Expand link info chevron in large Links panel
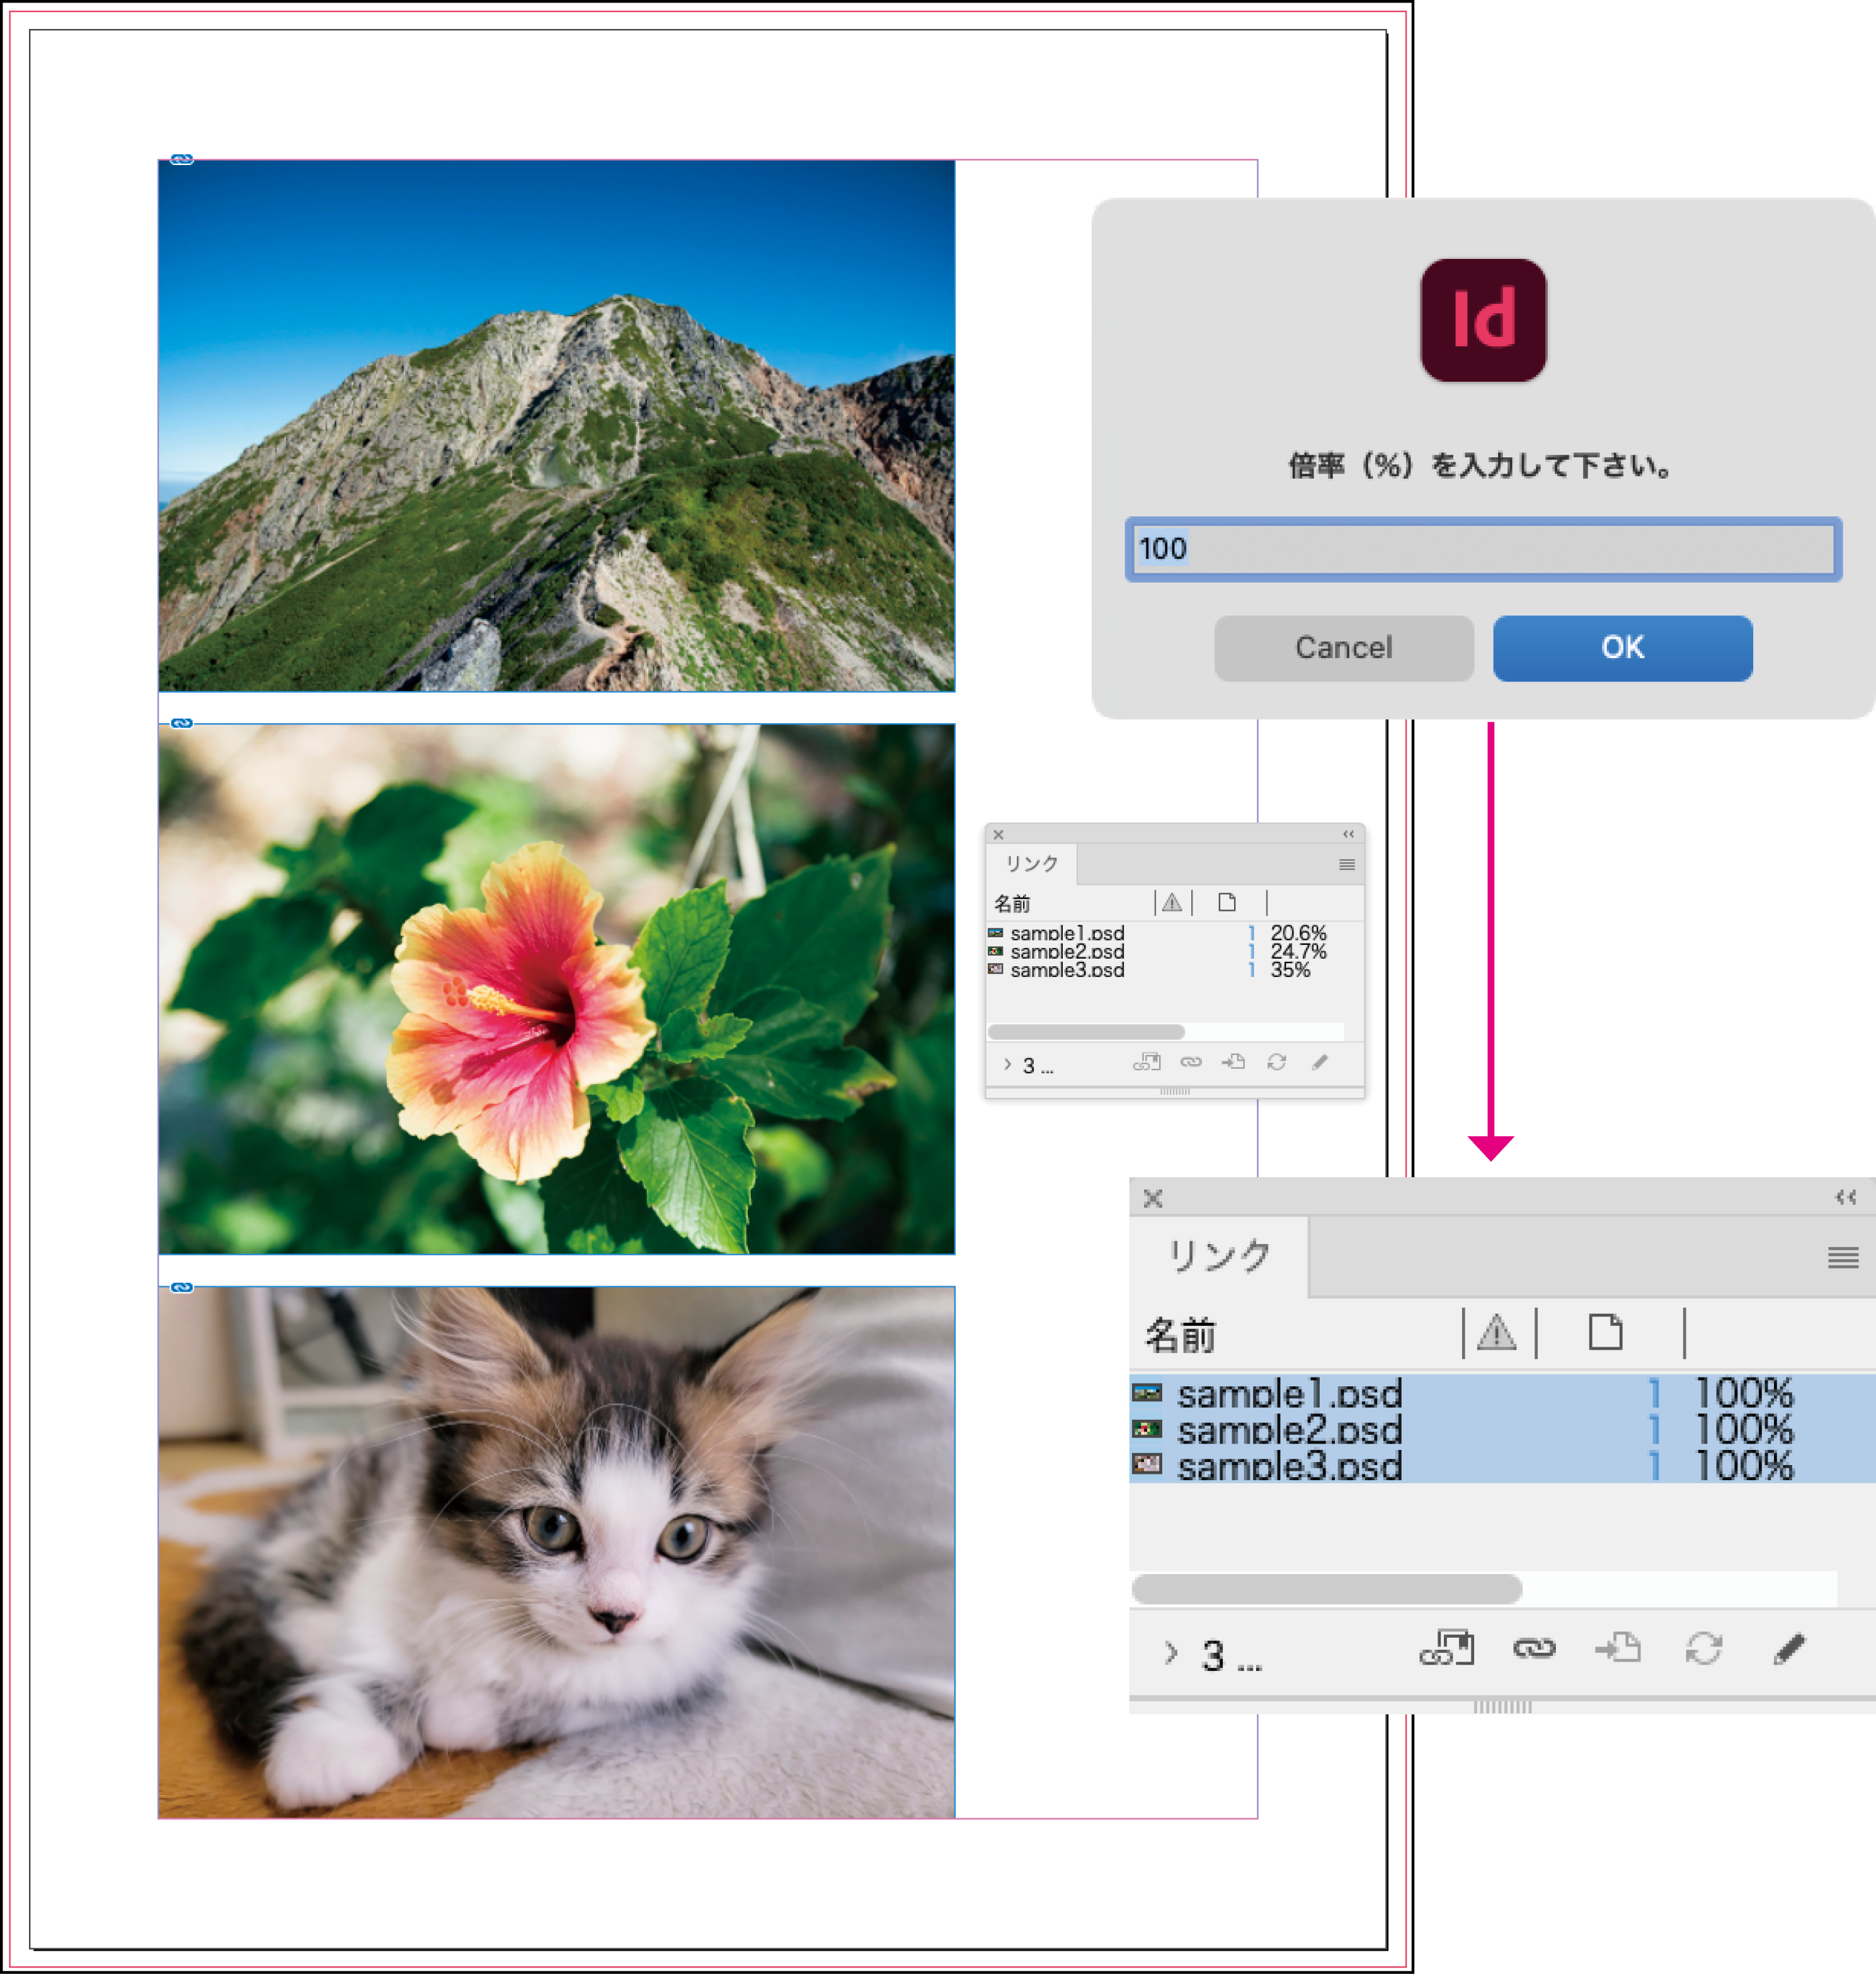1876x1974 pixels. point(1171,1653)
